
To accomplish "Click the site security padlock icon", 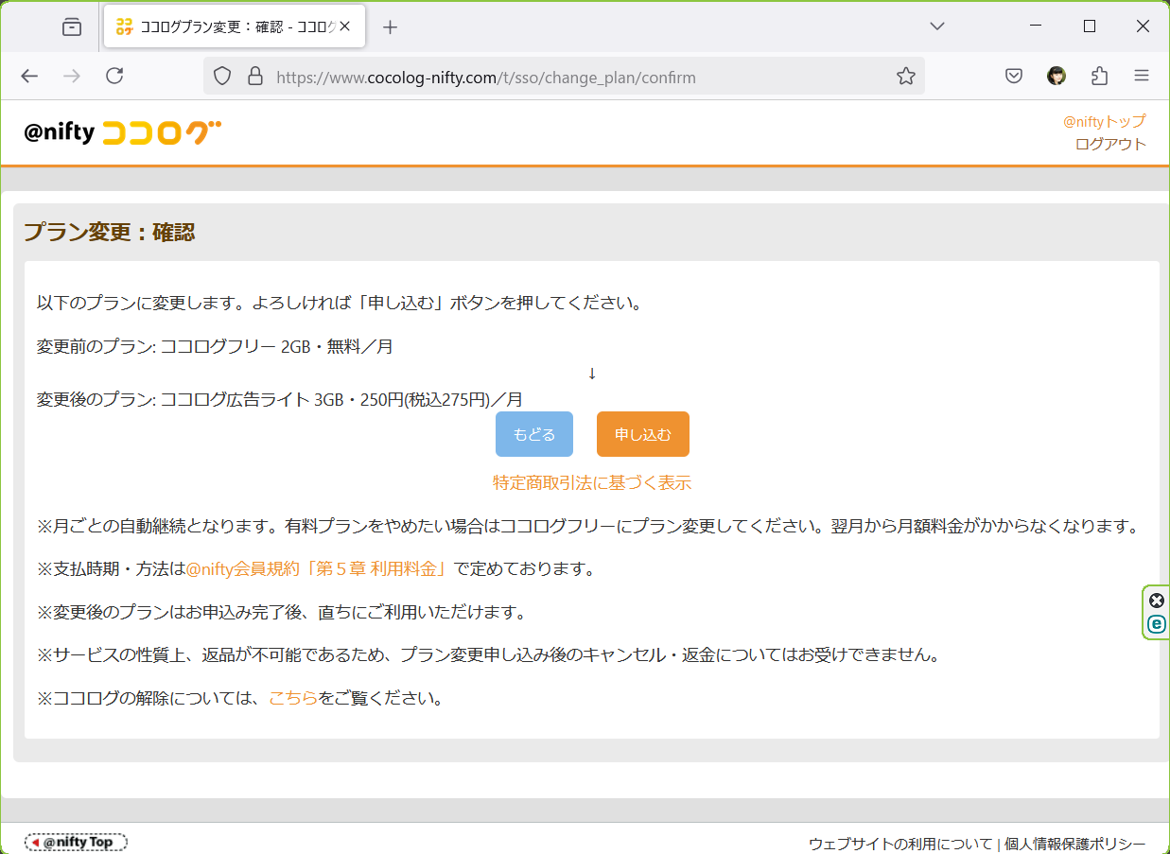I will 255,77.
